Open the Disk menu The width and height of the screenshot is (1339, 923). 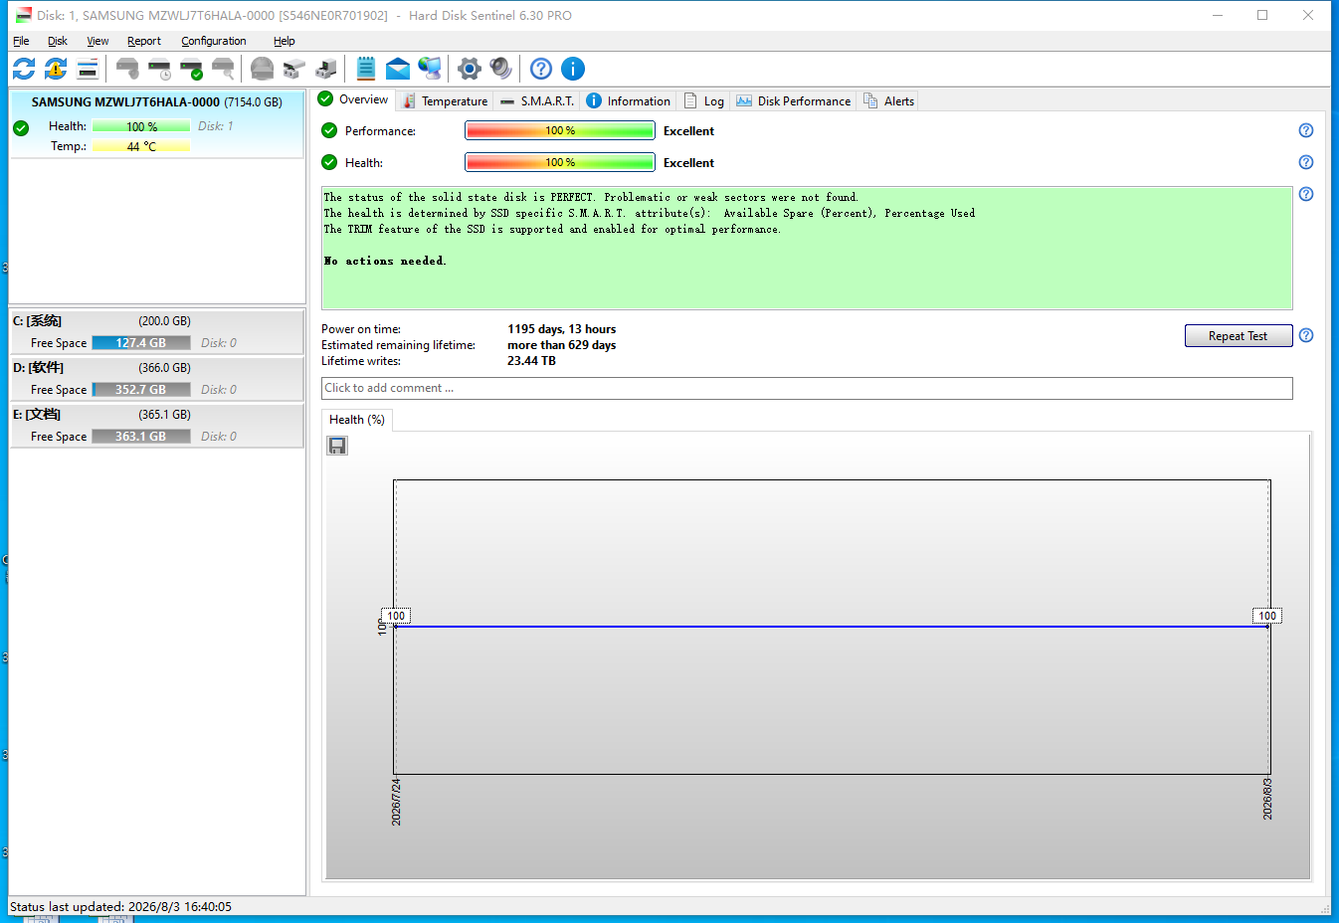(x=58, y=41)
